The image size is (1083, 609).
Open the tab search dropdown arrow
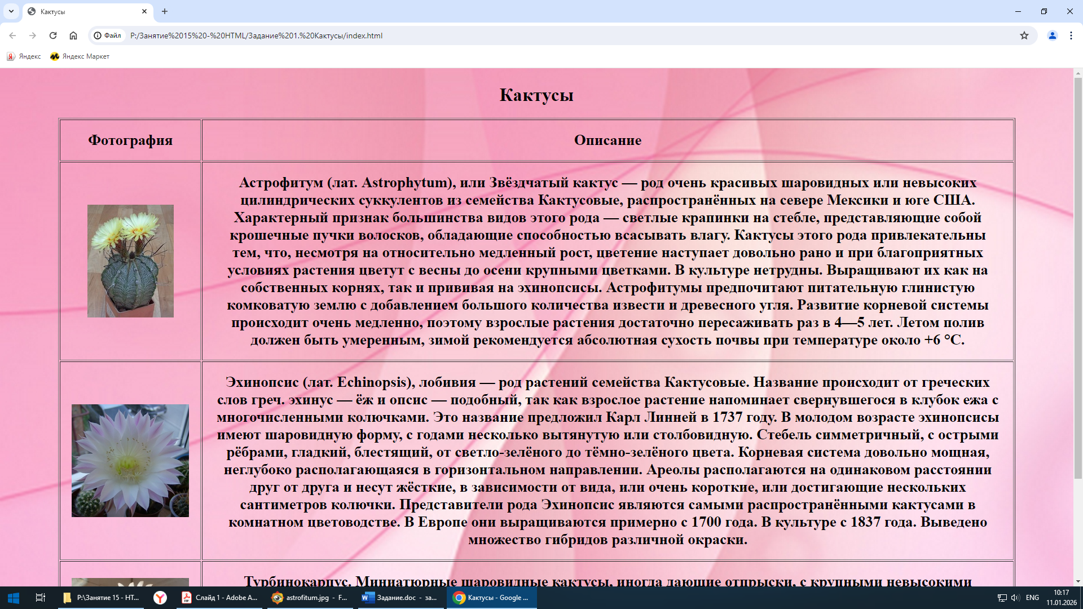click(11, 11)
